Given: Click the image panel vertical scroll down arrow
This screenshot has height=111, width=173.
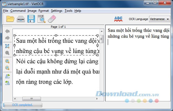Looking at the screenshot, I should [x=102, y=94].
